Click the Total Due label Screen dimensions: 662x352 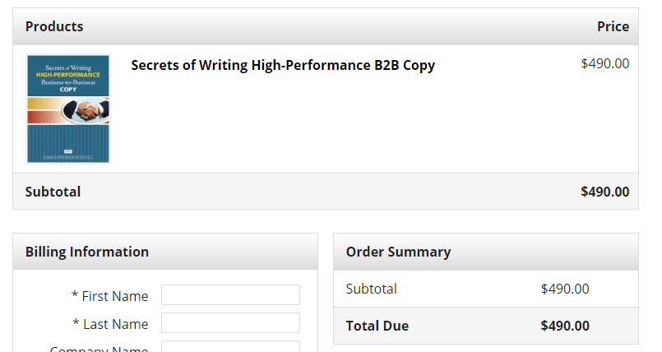coord(377,326)
